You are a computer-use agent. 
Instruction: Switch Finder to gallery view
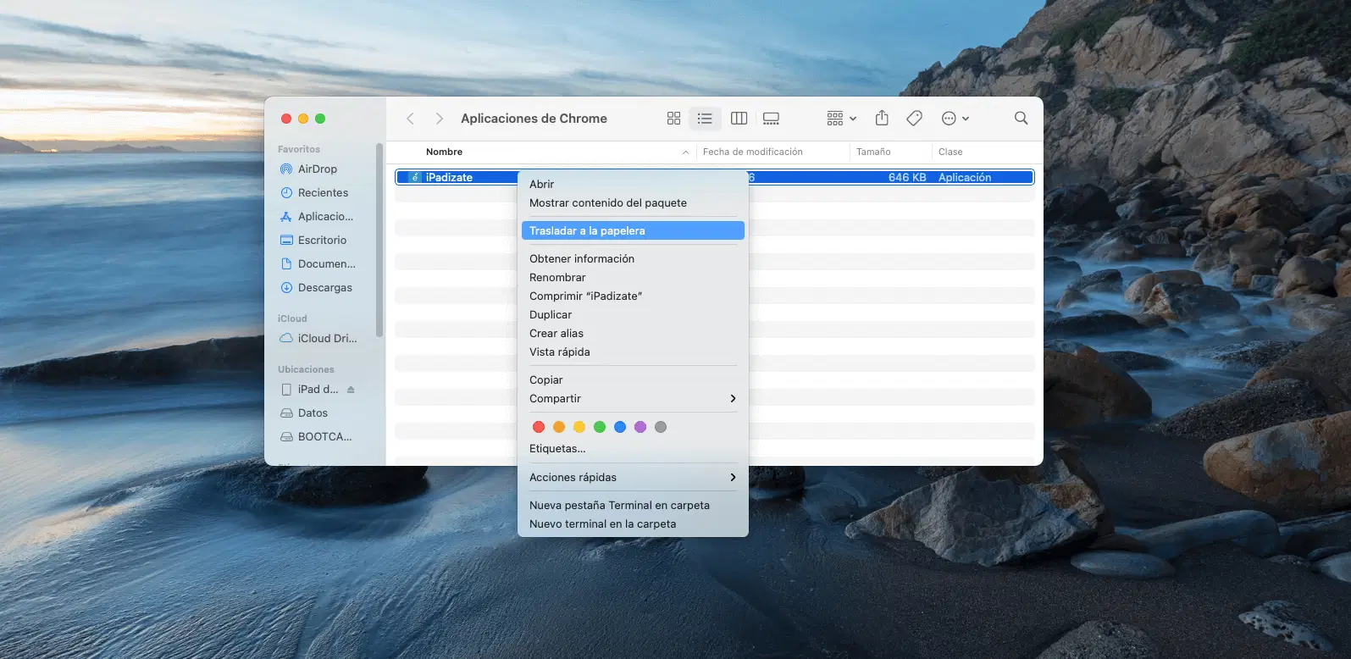tap(771, 119)
